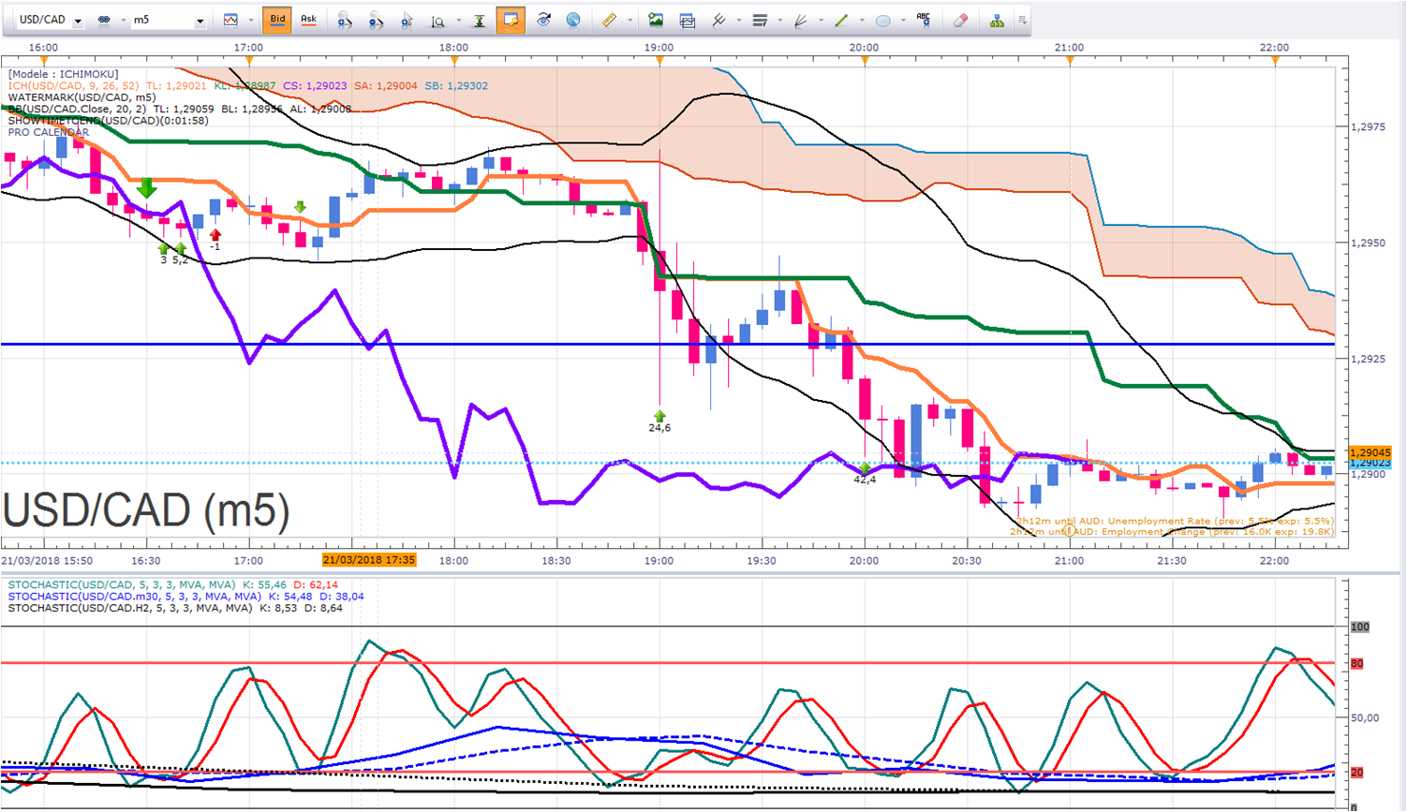Toggle the highlighted chart lock key icon
Viewport: 1407px width, 812px height.
pyautogui.click(x=511, y=20)
